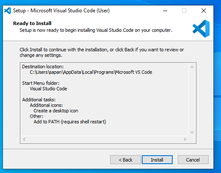
Task: Click the 'Additional tasks:' label
Action: [39, 100]
